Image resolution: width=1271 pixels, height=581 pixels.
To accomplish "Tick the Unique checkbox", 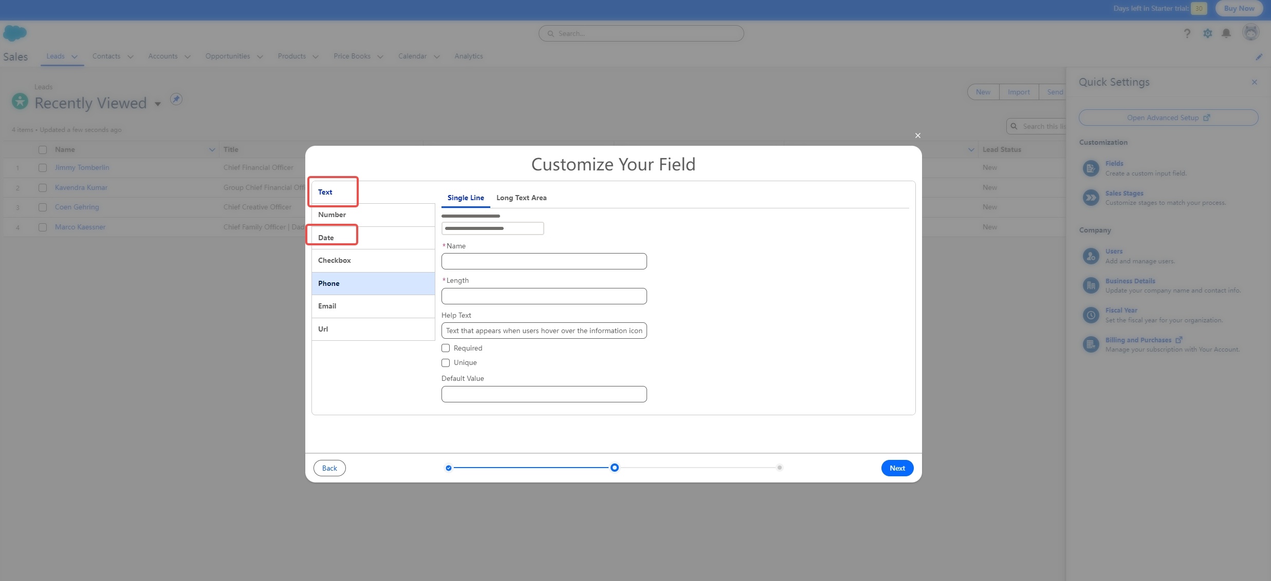I will point(446,363).
